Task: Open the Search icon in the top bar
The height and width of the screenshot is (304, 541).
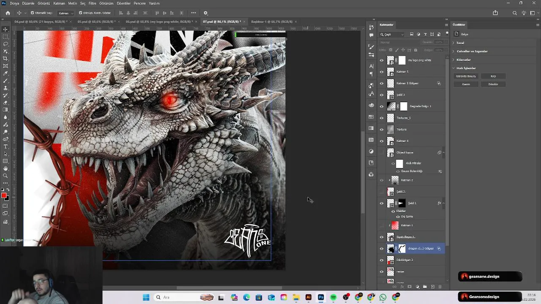Action: click(x=515, y=13)
